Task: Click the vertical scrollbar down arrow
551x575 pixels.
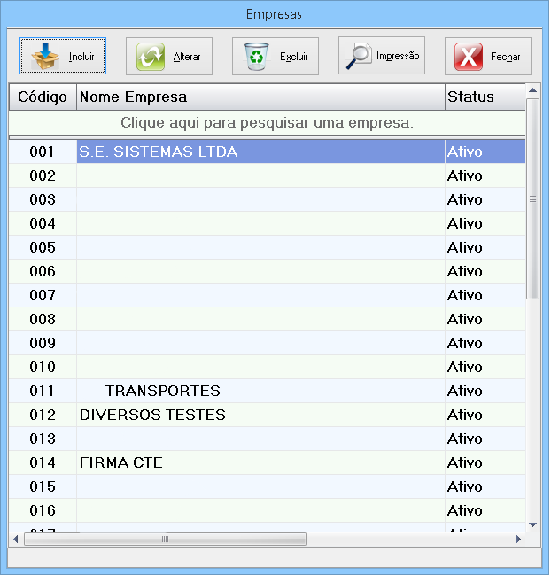Action: [532, 524]
